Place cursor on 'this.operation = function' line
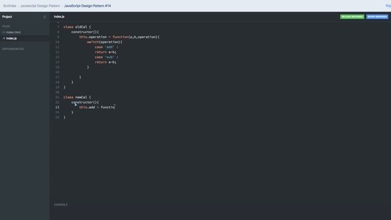The height and width of the screenshot is (220, 391). [x=119, y=37]
